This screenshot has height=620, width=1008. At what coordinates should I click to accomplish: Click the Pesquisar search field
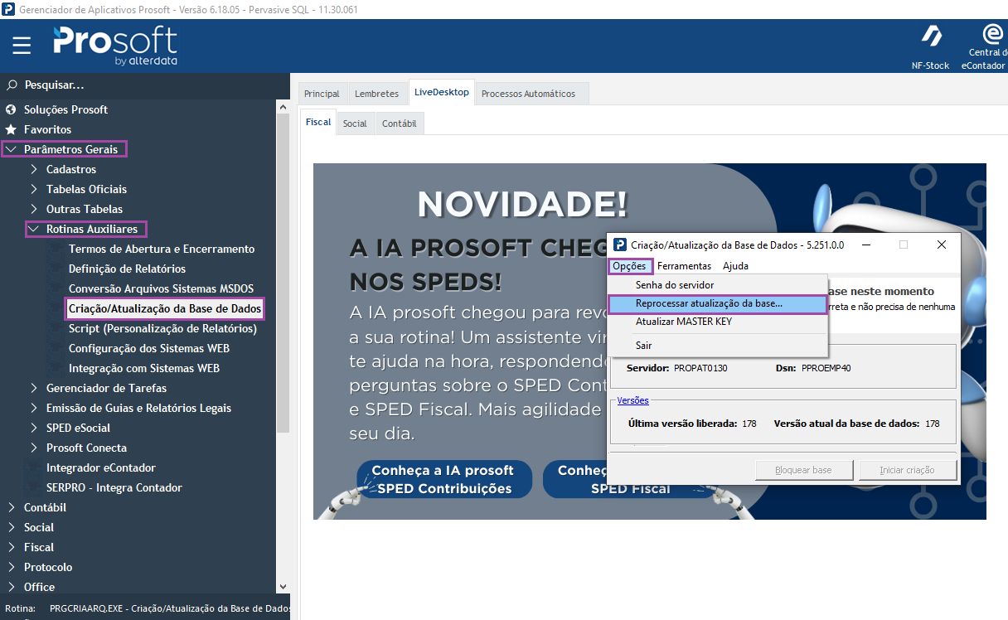[145, 85]
